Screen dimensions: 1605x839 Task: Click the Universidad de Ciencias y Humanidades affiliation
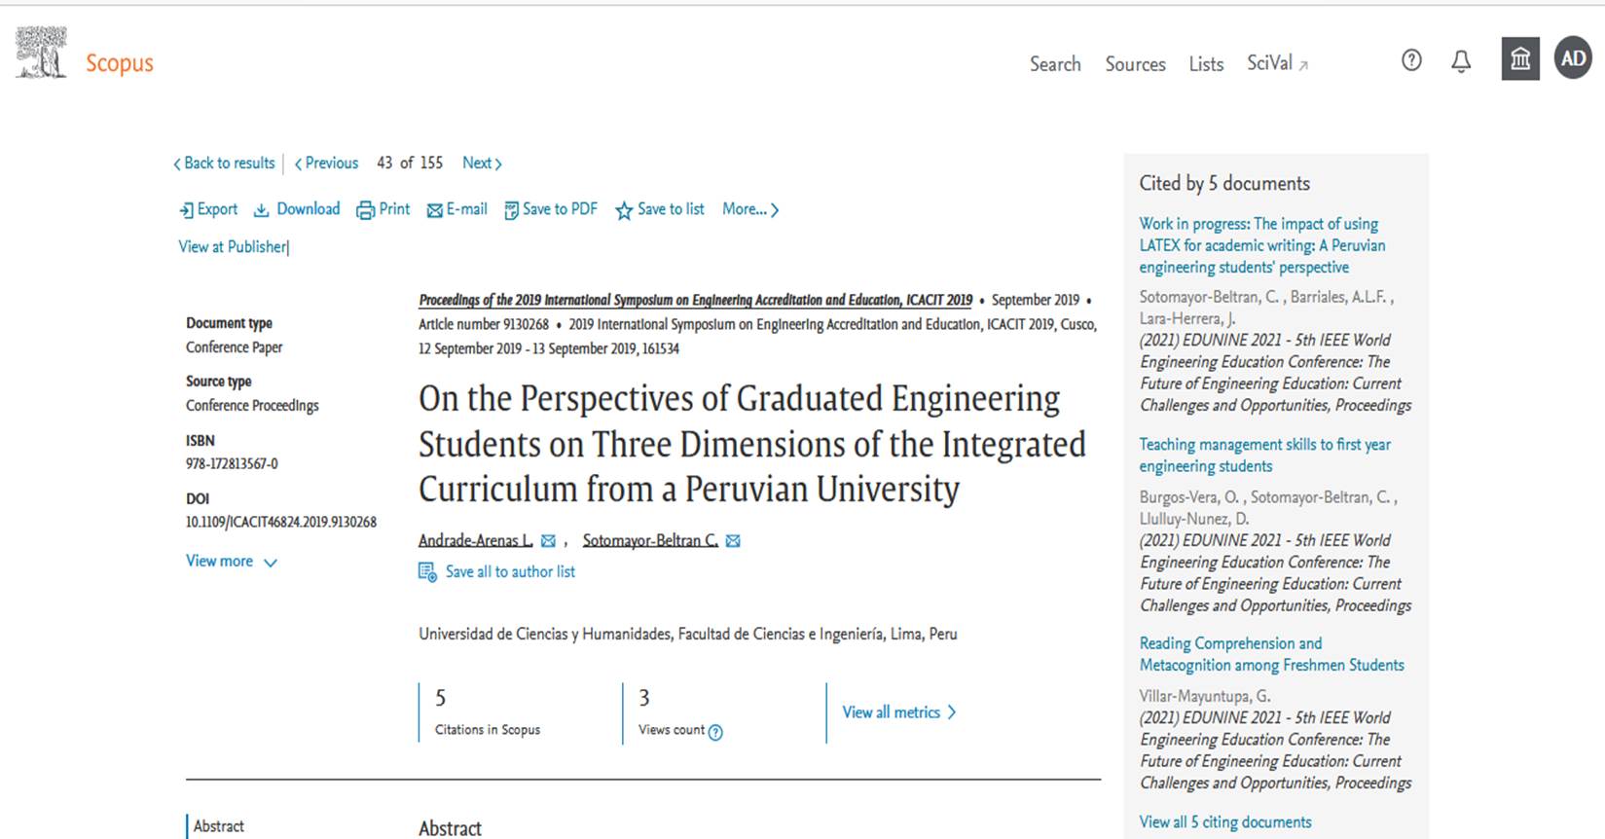click(x=687, y=635)
